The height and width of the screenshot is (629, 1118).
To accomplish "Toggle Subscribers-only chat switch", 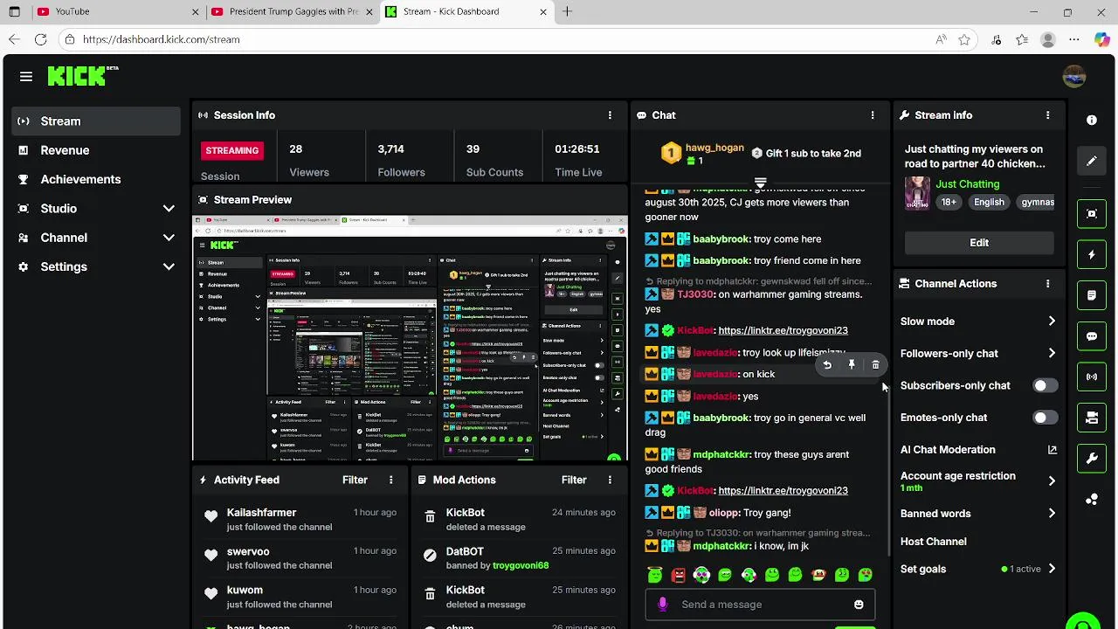I will 1045,385.
